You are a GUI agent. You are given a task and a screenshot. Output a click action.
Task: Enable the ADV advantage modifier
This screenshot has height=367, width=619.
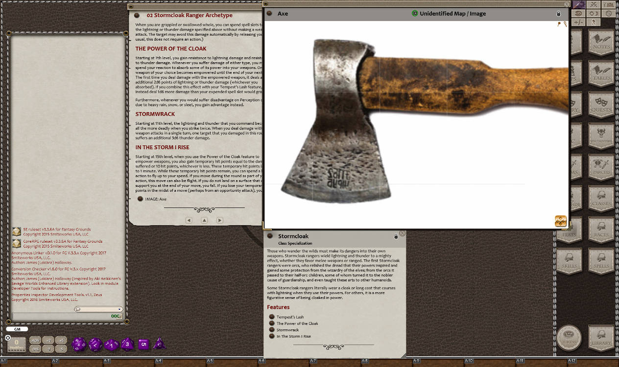[36, 341]
